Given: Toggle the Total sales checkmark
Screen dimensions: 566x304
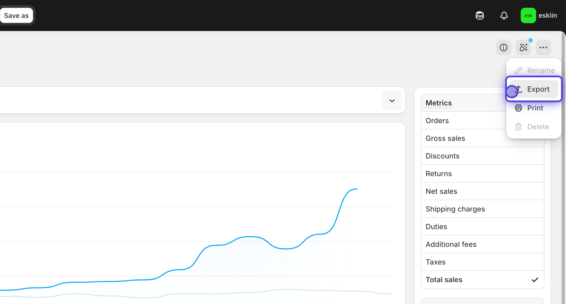Looking at the screenshot, I should click(535, 280).
